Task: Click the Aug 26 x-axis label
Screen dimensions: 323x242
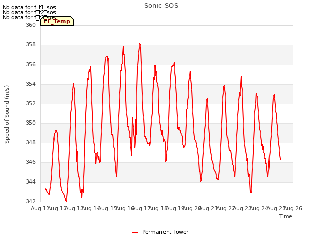Action: coord(293,208)
